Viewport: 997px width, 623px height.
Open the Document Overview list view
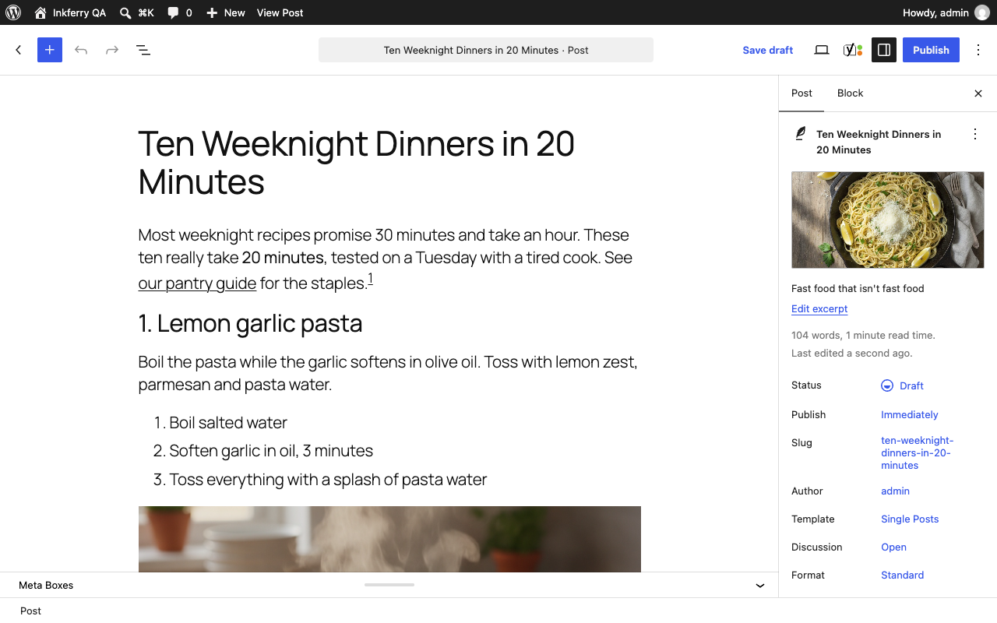[x=143, y=50]
